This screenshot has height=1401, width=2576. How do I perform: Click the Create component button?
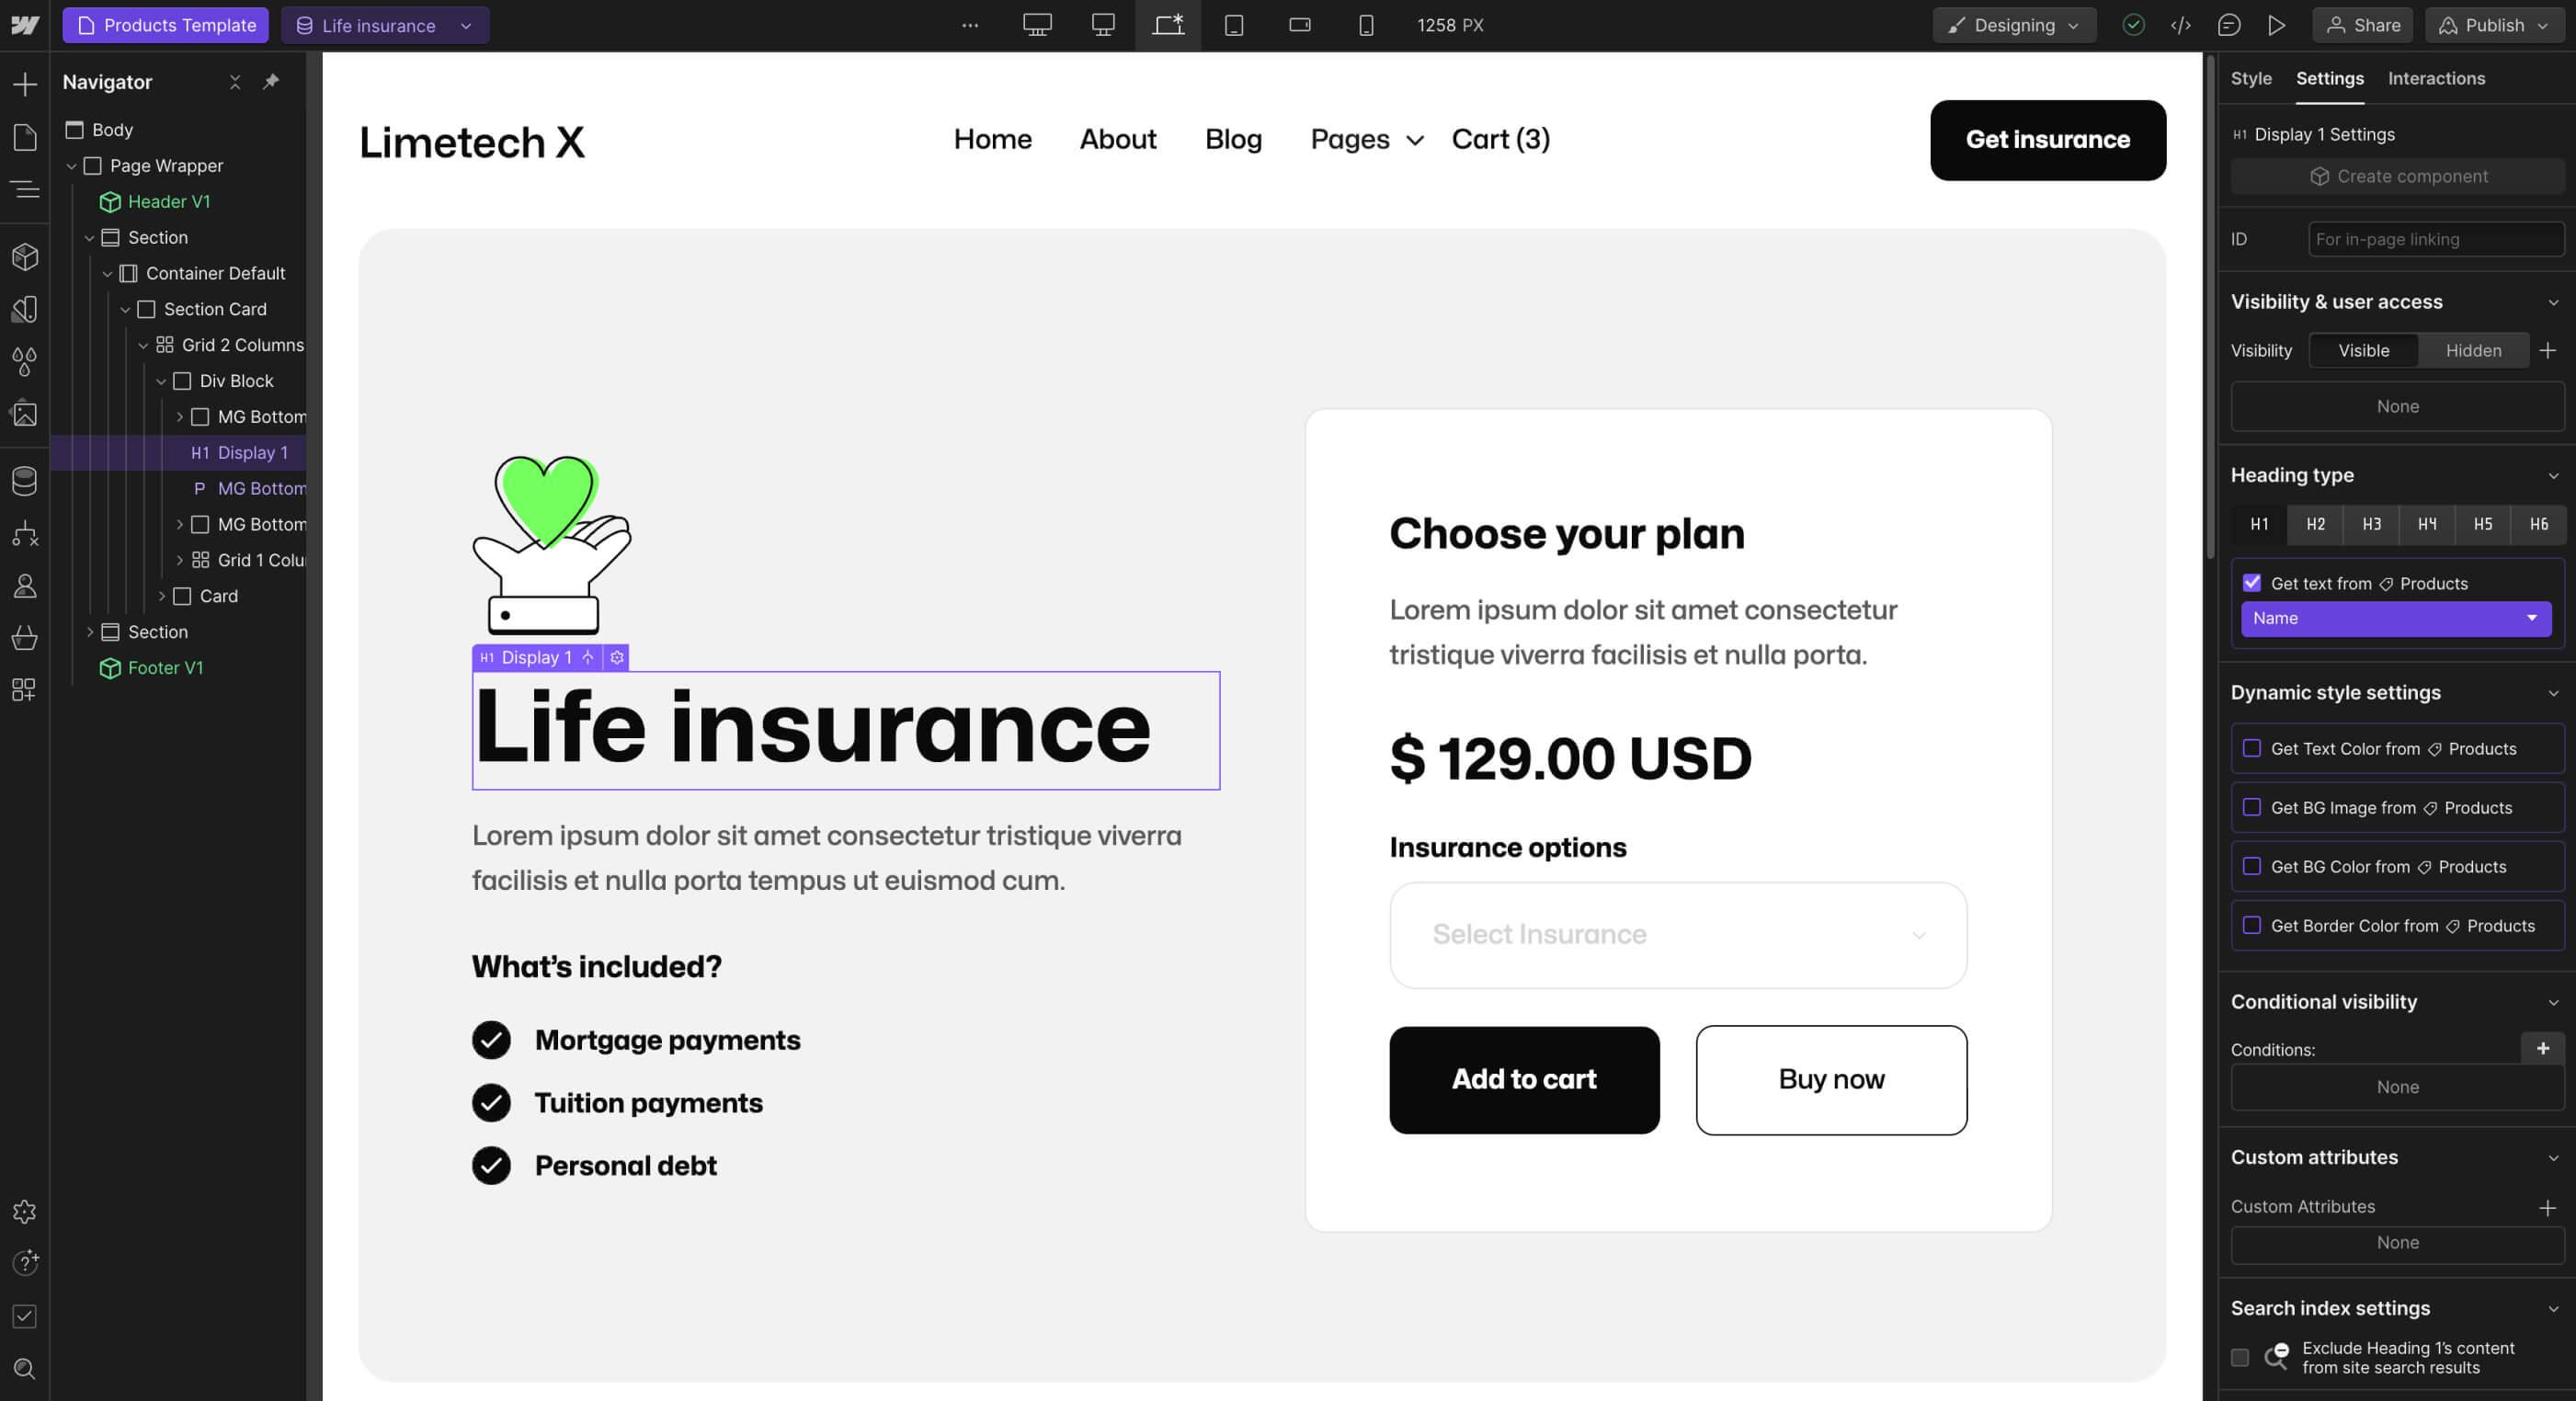2397,176
